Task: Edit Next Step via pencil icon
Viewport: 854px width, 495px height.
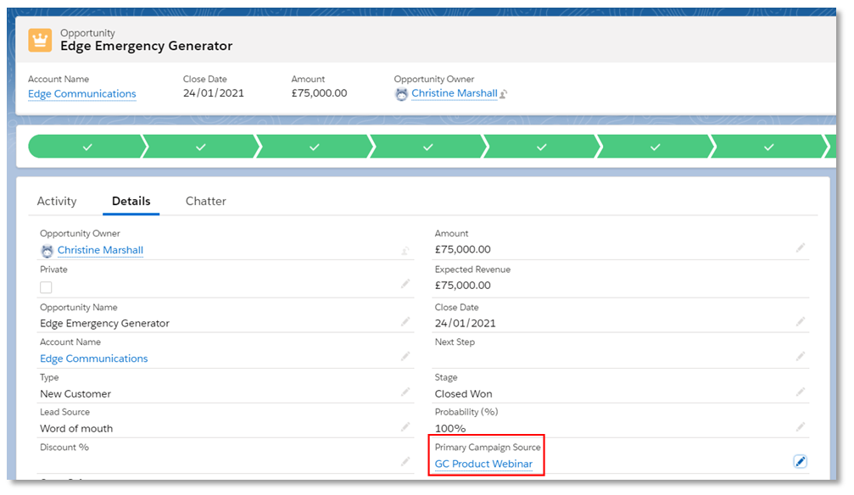Action: [x=800, y=356]
